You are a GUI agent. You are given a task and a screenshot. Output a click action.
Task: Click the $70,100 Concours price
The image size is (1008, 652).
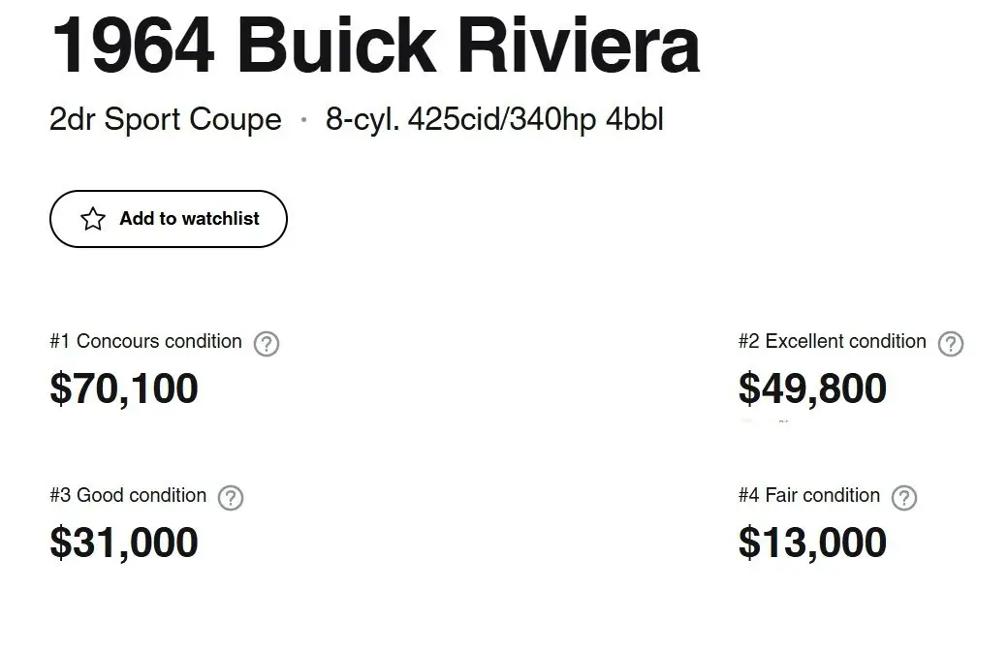point(124,388)
